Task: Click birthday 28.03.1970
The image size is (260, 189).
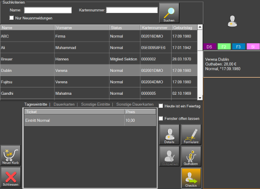Action: tap(181, 59)
